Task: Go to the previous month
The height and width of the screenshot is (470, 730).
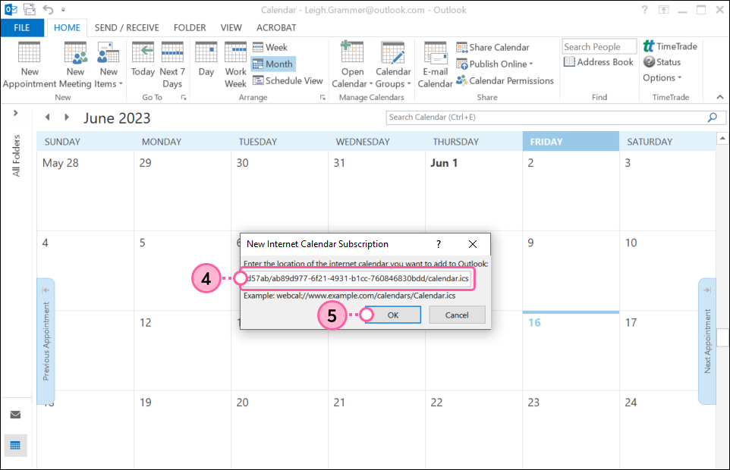Action: click(x=48, y=117)
